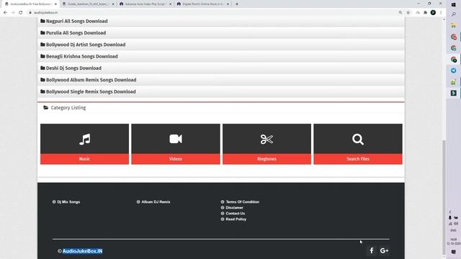This screenshot has height=259, width=461.
Task: Open the Read Policy footer link
Action: (236, 219)
